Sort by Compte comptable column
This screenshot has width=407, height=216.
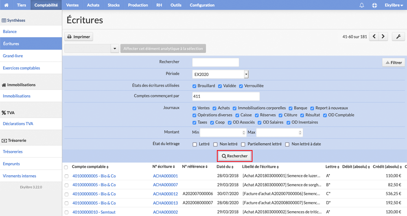(90, 167)
